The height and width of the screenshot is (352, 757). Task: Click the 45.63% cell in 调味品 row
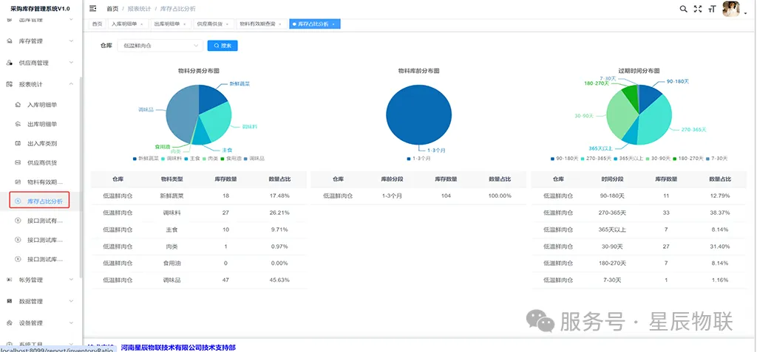(279, 280)
